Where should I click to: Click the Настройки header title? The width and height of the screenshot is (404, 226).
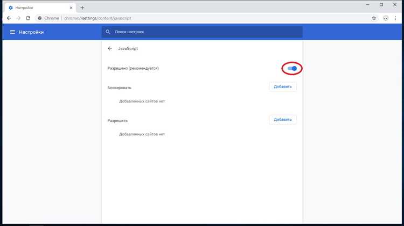pyautogui.click(x=31, y=32)
